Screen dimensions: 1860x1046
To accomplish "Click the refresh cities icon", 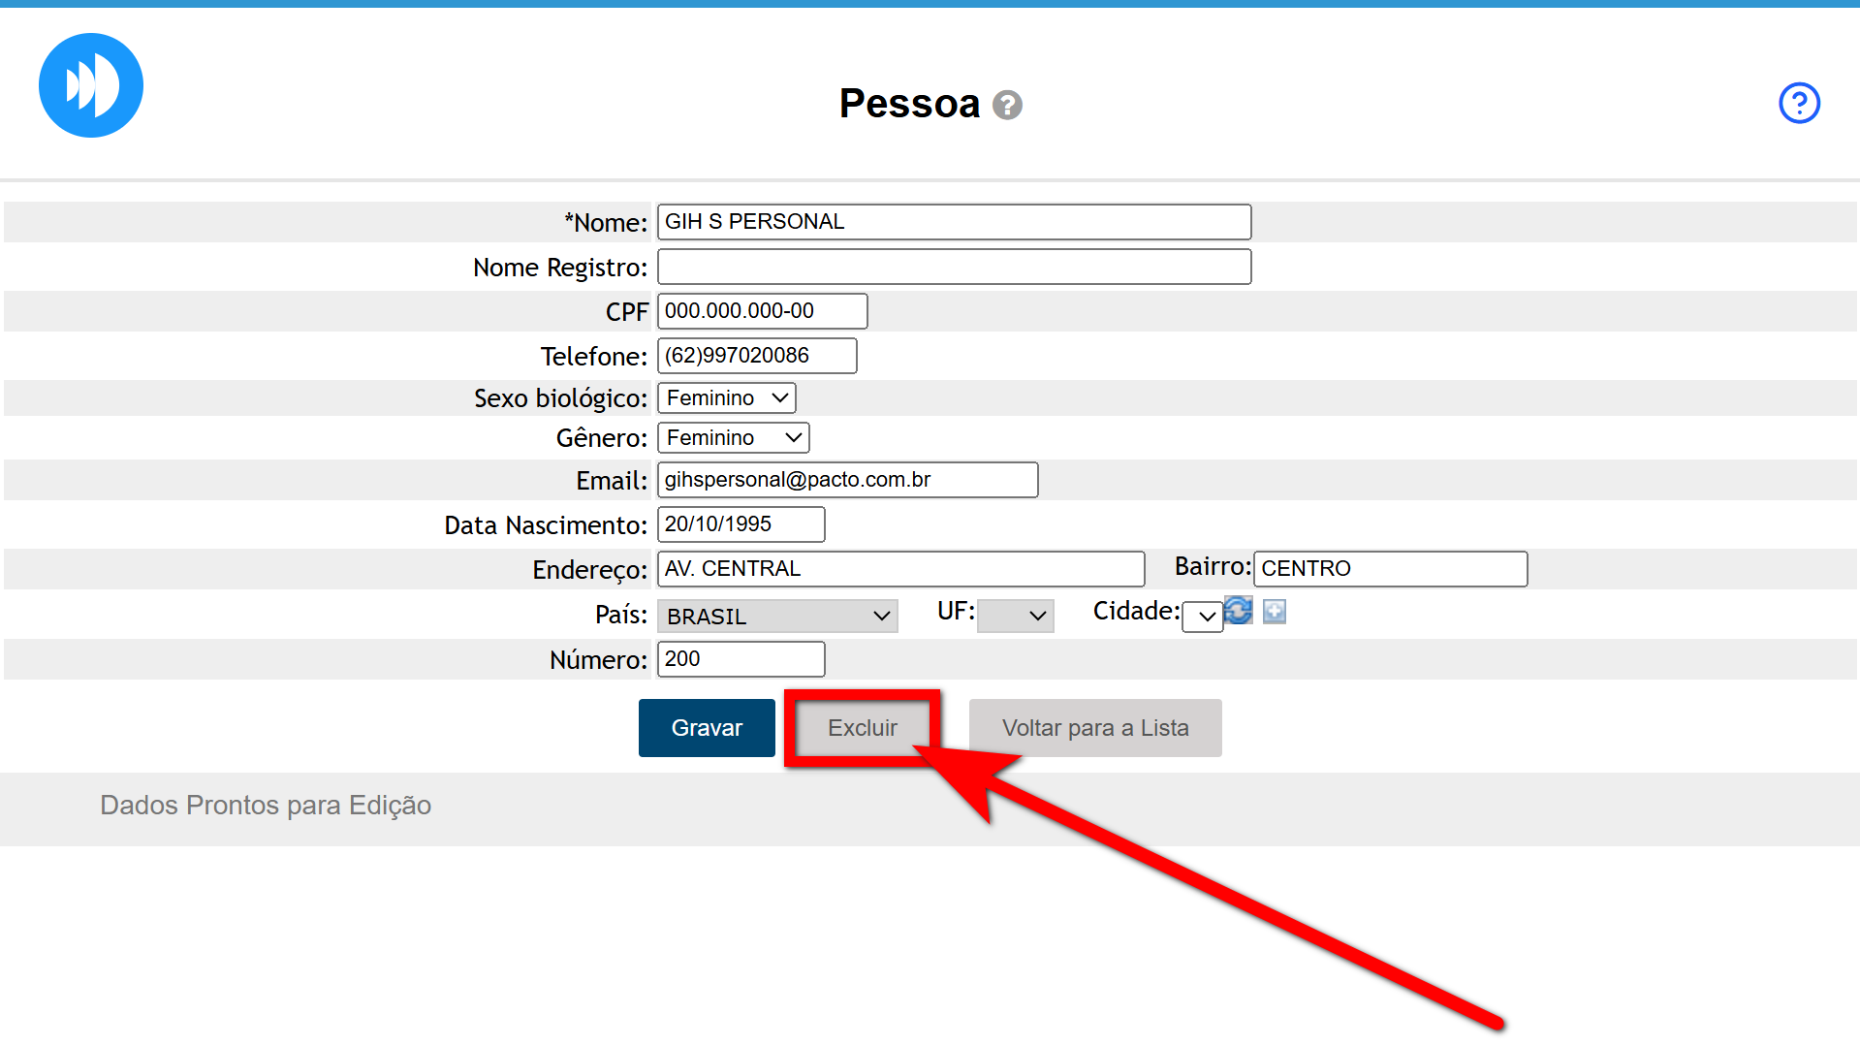I will click(x=1239, y=611).
